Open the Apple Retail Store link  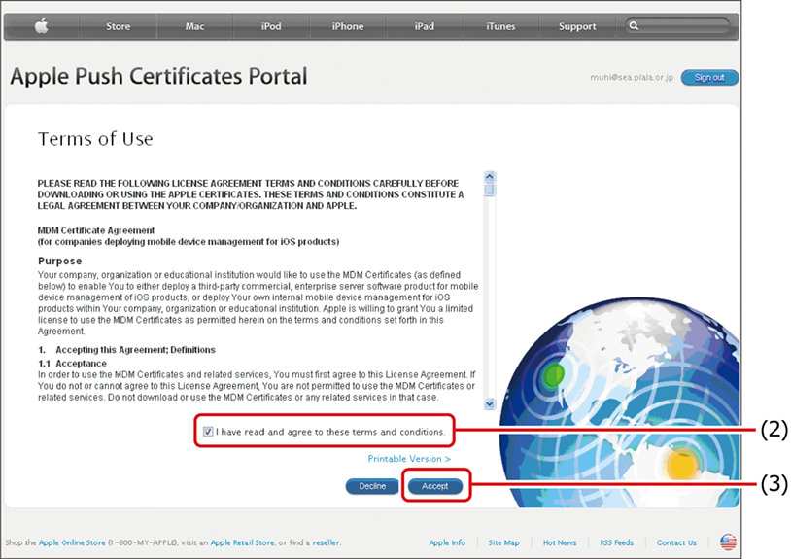pos(242,542)
